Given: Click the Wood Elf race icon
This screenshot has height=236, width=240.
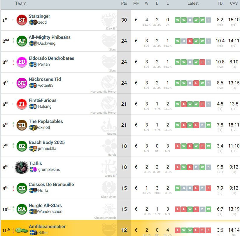Looking at the screenshot, I should pyautogui.click(x=109, y=167).
